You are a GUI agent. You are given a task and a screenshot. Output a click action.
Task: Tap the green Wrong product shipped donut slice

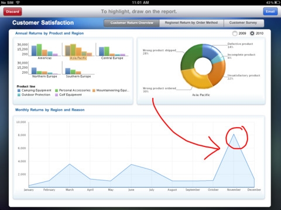190,57
